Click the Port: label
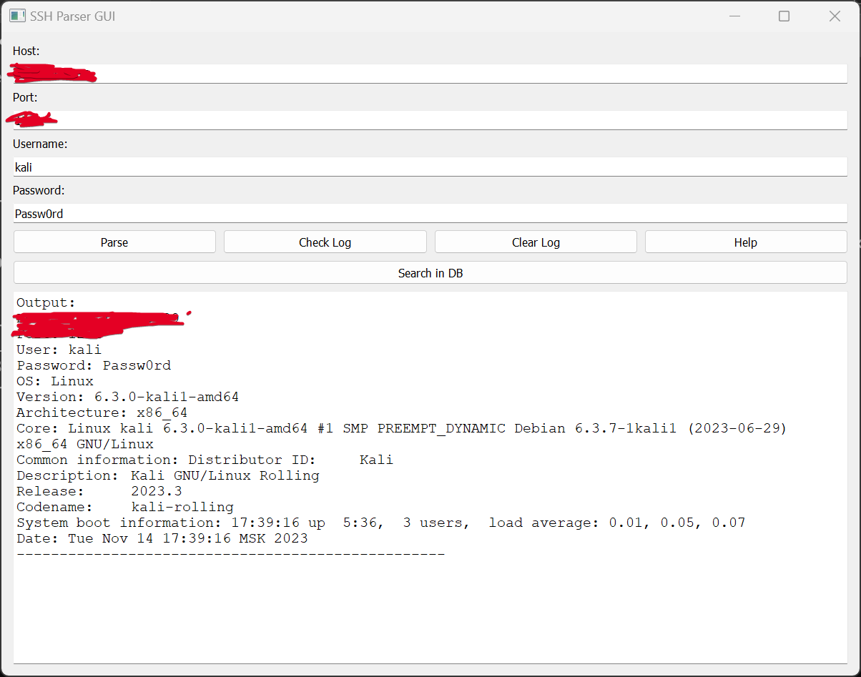 tap(24, 97)
